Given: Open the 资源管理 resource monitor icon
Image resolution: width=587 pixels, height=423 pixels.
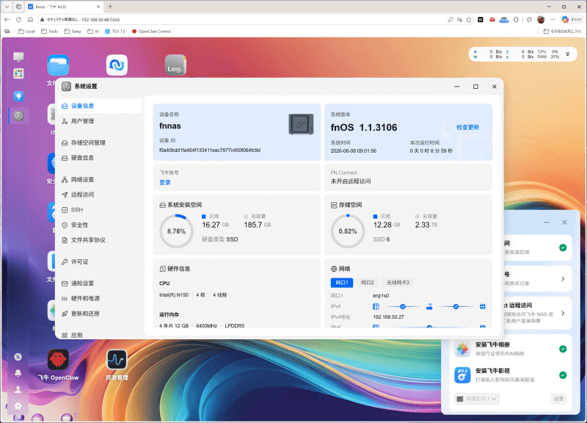Looking at the screenshot, I should click(x=117, y=360).
